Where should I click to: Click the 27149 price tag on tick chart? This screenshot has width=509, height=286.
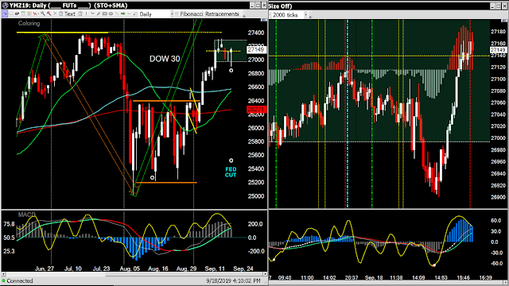coord(498,49)
